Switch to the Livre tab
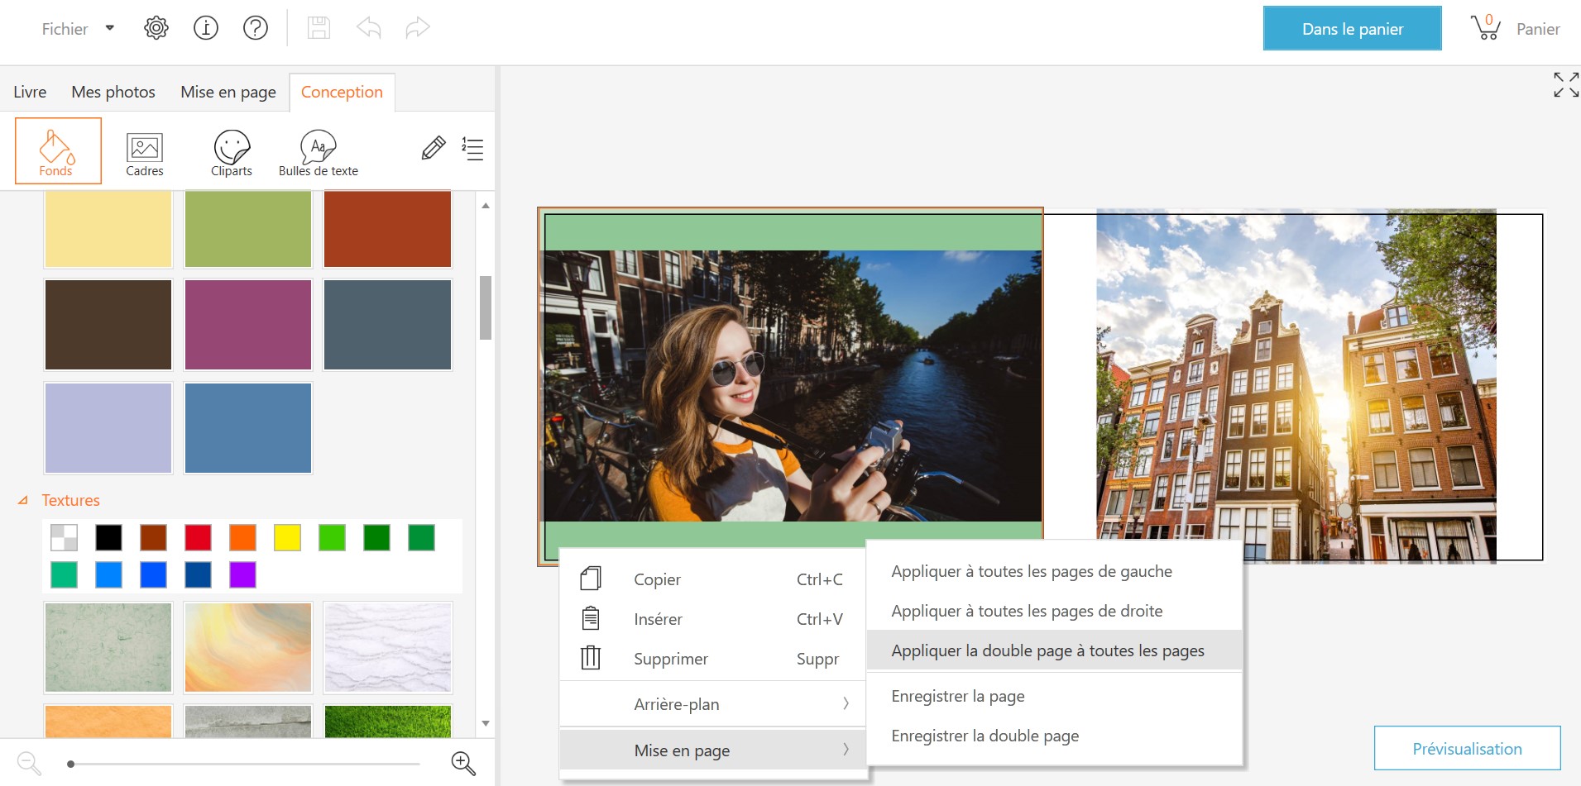1581x786 pixels. [30, 92]
